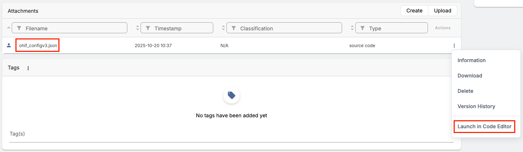Click the user icon beside ohif_configv3.json
This screenshot has height=152, width=523.
click(9, 46)
